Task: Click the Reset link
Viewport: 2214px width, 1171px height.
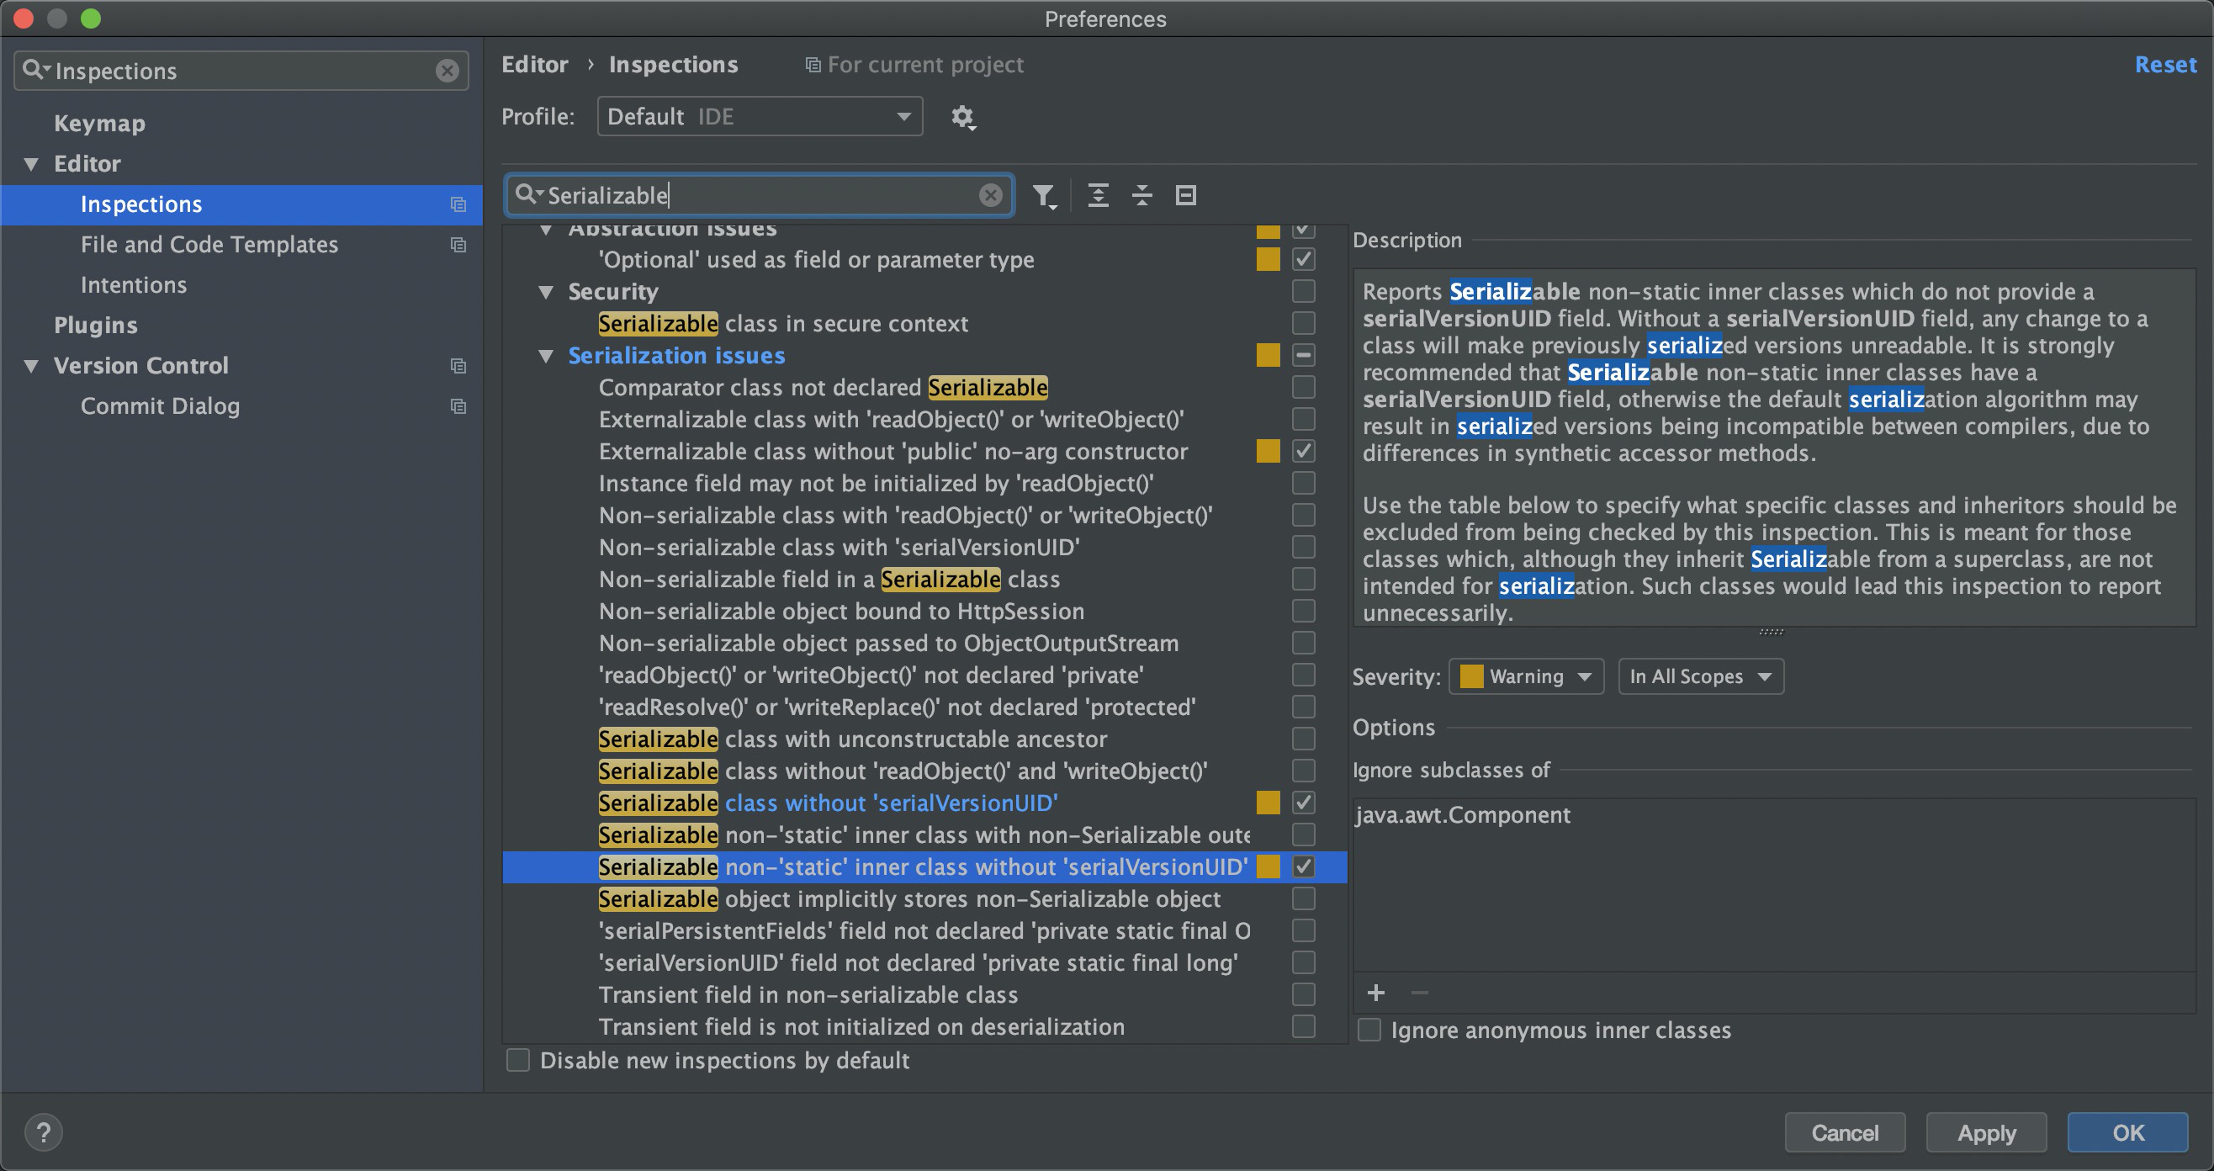Action: click(2165, 65)
